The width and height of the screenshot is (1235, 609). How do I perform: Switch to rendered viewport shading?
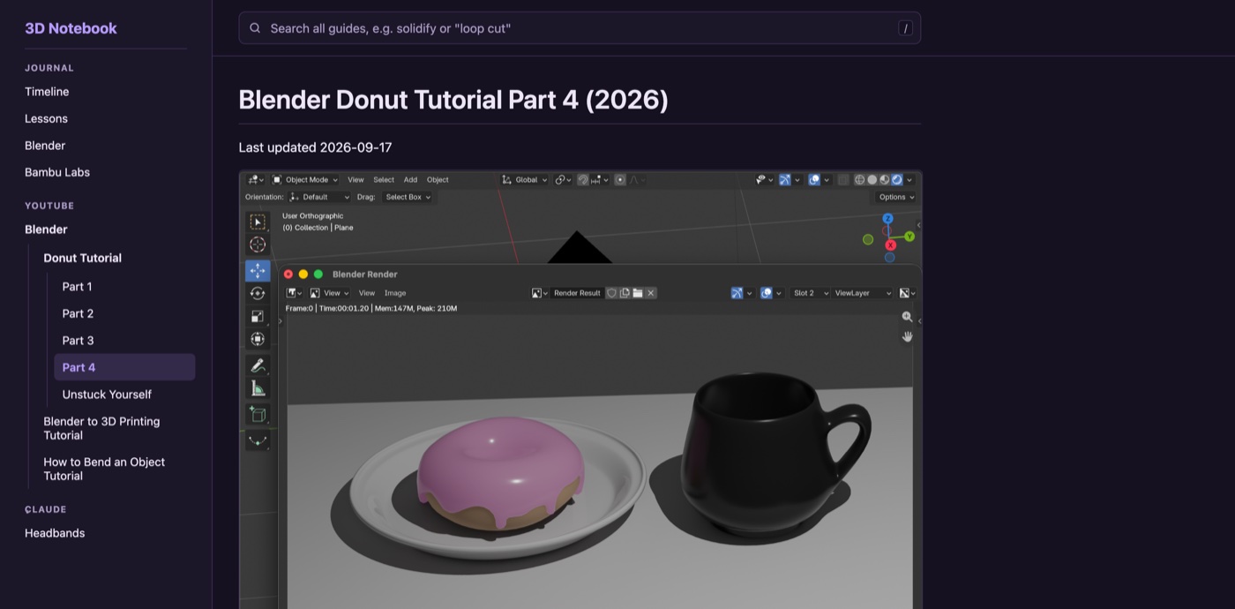click(897, 180)
